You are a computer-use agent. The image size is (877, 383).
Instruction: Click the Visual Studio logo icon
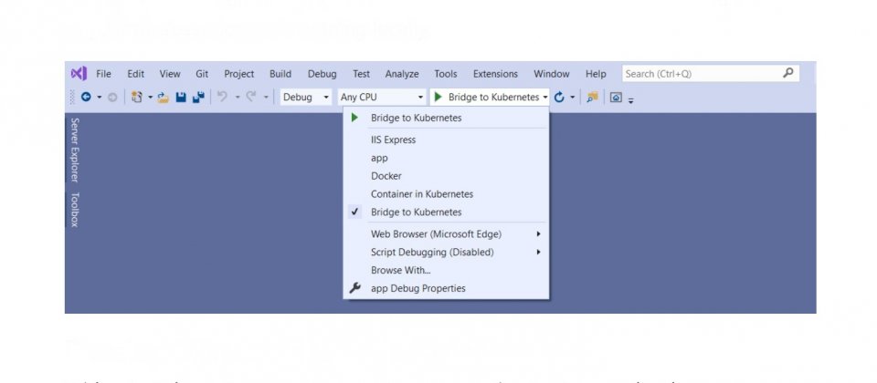pos(79,74)
